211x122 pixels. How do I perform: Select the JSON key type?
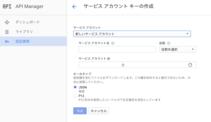(75, 87)
